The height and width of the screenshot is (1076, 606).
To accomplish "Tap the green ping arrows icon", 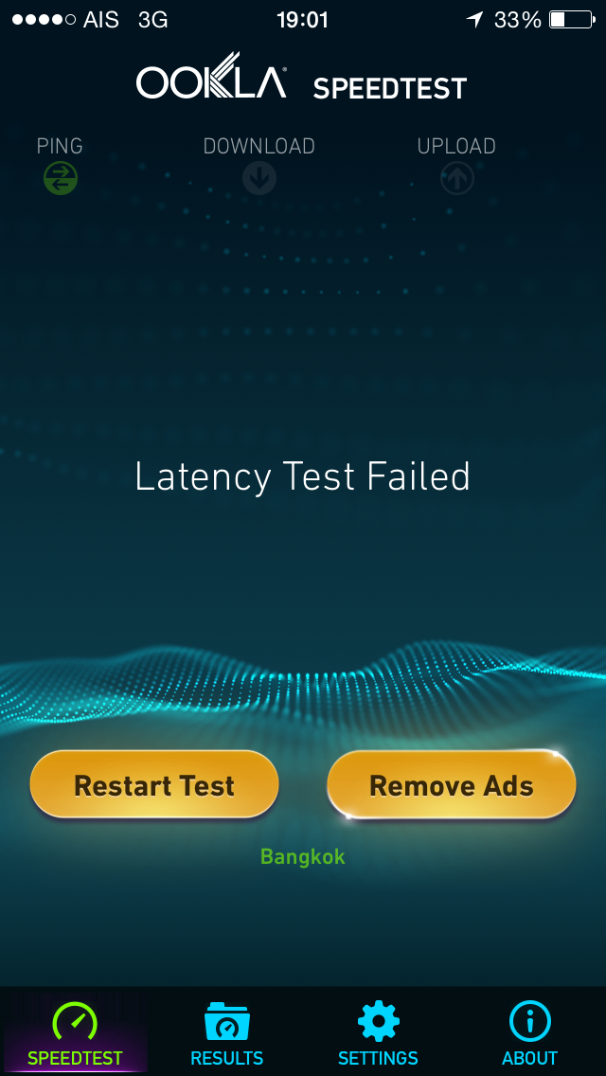I will pos(61,179).
